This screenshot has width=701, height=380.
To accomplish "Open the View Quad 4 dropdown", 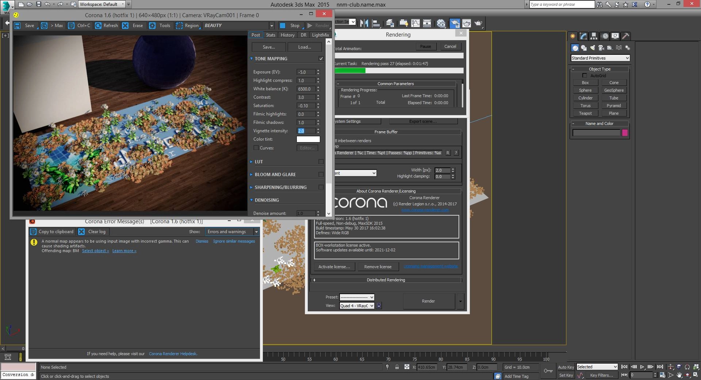I will point(357,306).
